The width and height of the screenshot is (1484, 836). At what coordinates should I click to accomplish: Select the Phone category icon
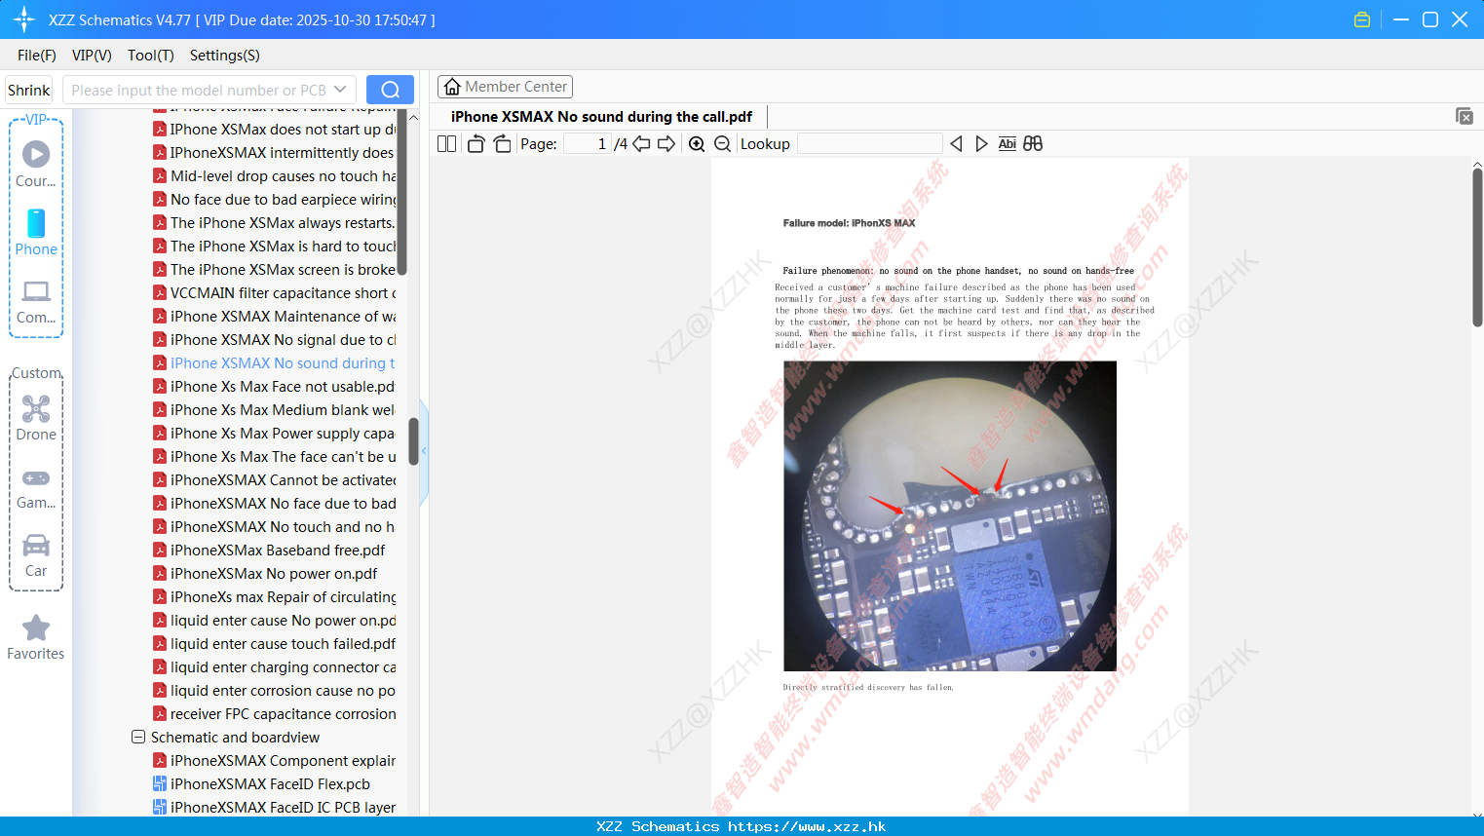coord(36,233)
